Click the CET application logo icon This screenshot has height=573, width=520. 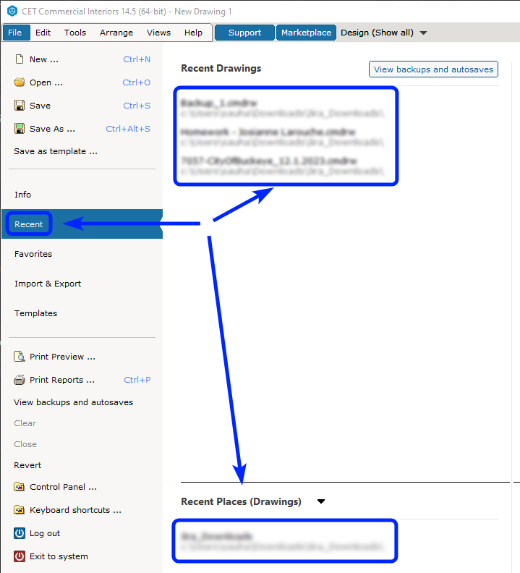12,12
